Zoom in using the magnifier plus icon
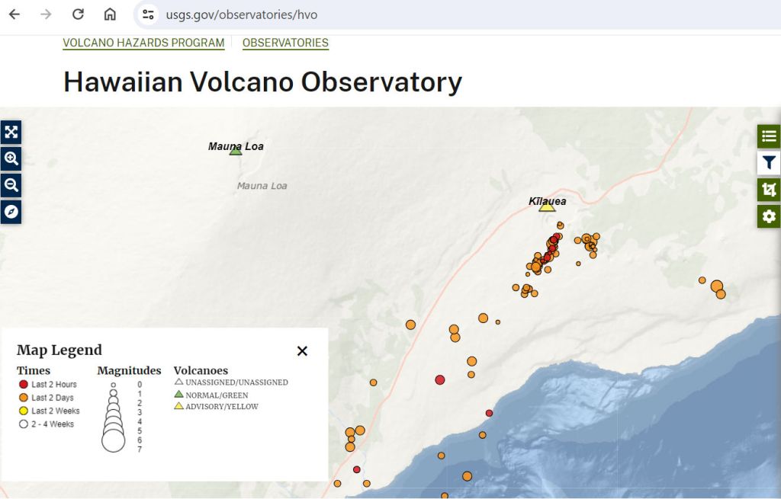This screenshot has height=499, width=781. (x=11, y=158)
